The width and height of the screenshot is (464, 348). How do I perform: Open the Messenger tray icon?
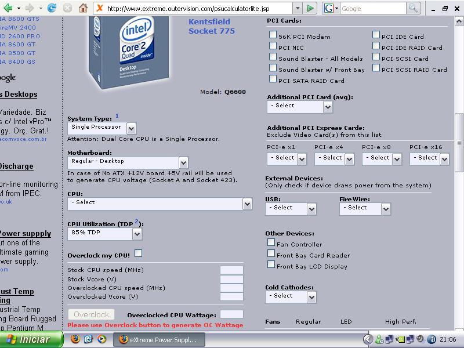[x=379, y=339]
